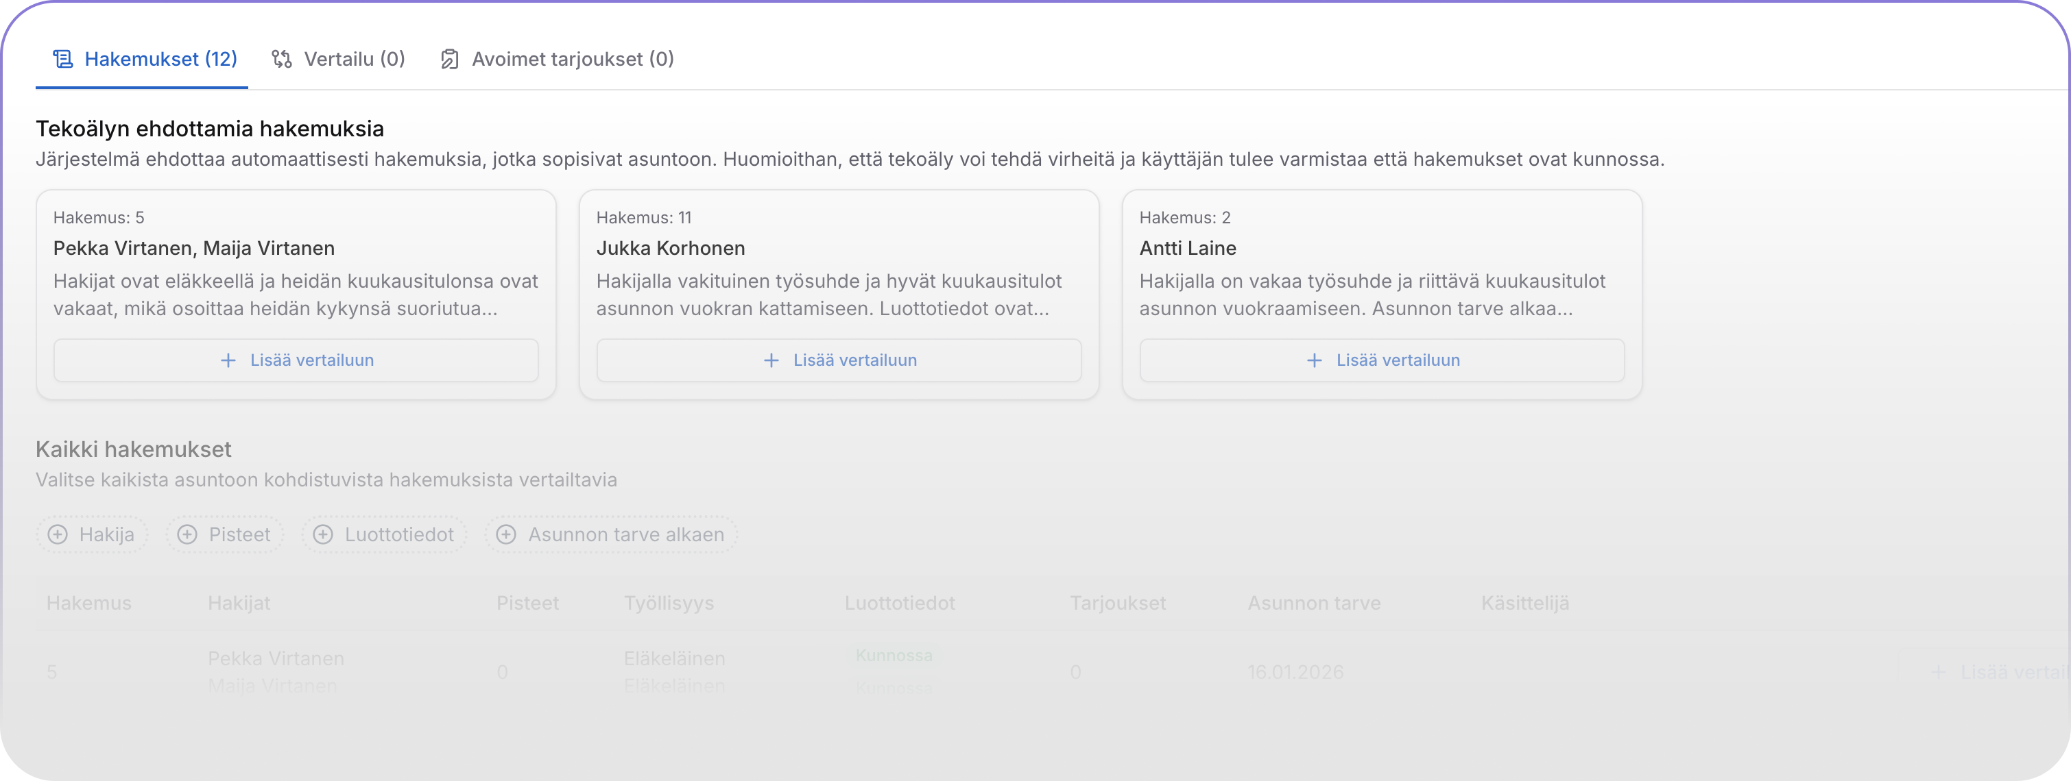The height and width of the screenshot is (781, 2071).
Task: Click the Vertailu compare icon
Action: [x=281, y=59]
